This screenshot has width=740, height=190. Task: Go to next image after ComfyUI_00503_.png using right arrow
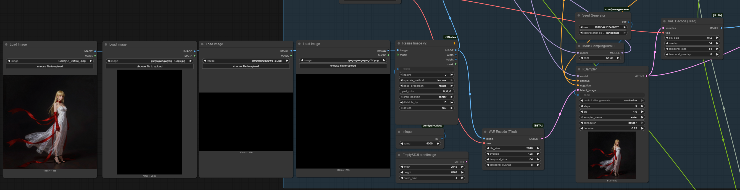pyautogui.click(x=91, y=61)
